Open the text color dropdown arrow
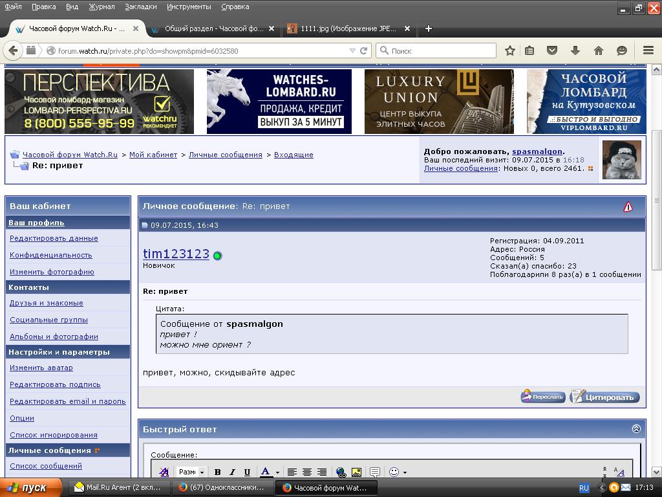 277,472
